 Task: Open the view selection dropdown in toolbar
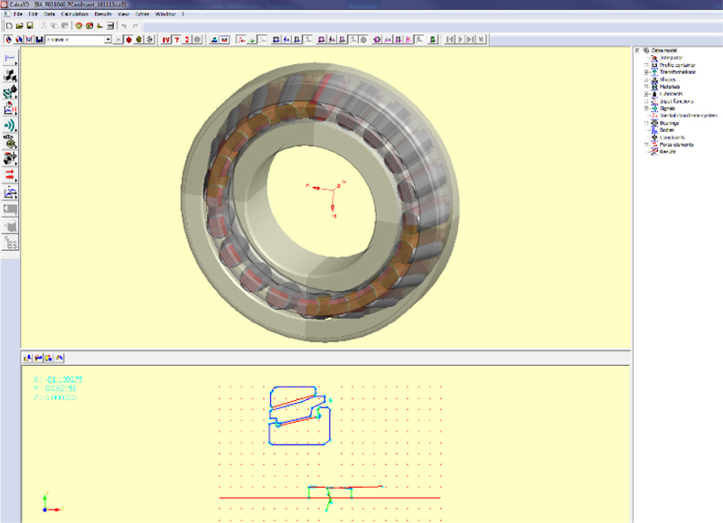pos(108,40)
